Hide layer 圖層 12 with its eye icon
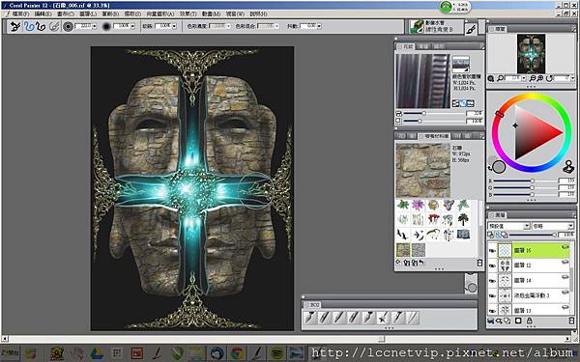The height and width of the screenshot is (362, 580). tap(492, 265)
